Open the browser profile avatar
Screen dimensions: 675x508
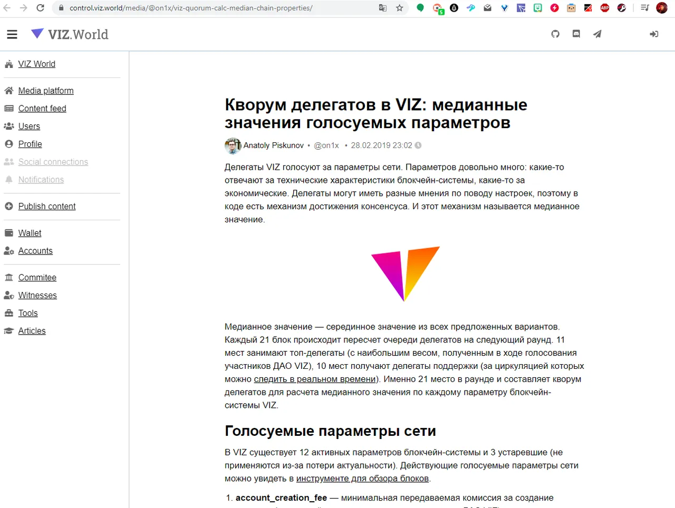(x=661, y=8)
